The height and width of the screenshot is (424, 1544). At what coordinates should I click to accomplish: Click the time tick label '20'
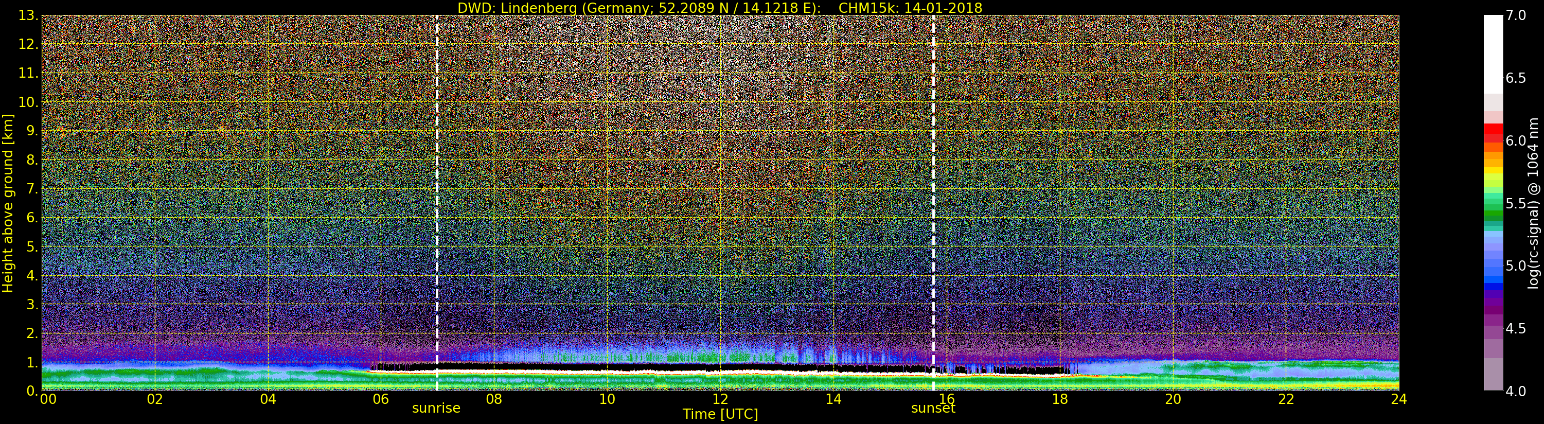tap(1173, 399)
